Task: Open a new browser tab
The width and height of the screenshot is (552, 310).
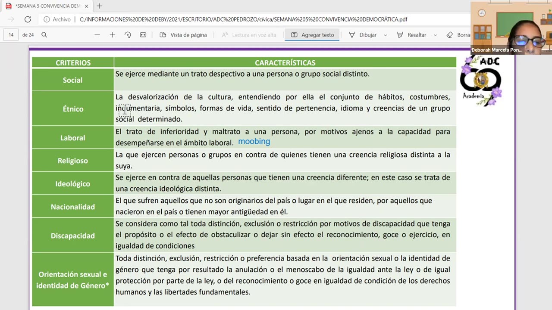Action: pyautogui.click(x=100, y=6)
